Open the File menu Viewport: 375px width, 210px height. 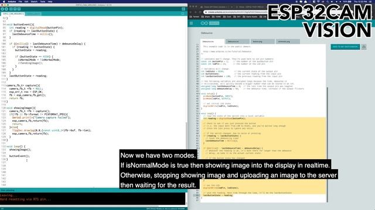(20, 1)
